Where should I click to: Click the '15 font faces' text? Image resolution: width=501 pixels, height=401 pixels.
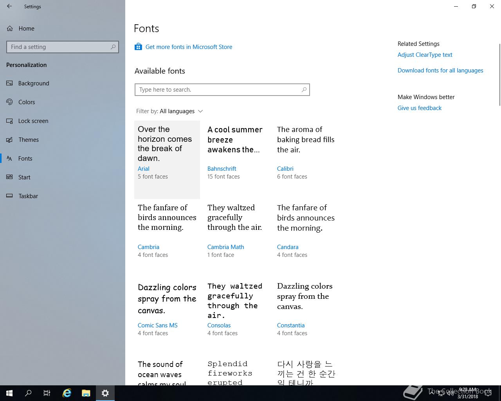pos(223,177)
